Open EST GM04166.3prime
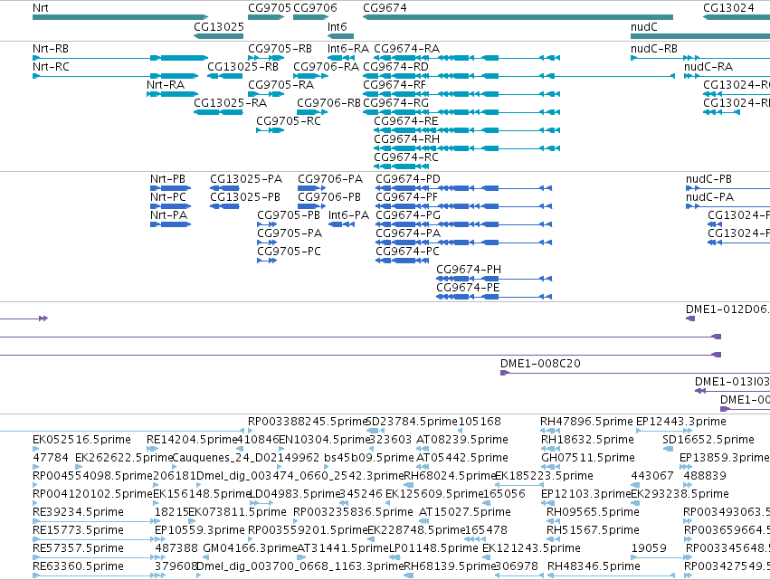 coord(250,548)
